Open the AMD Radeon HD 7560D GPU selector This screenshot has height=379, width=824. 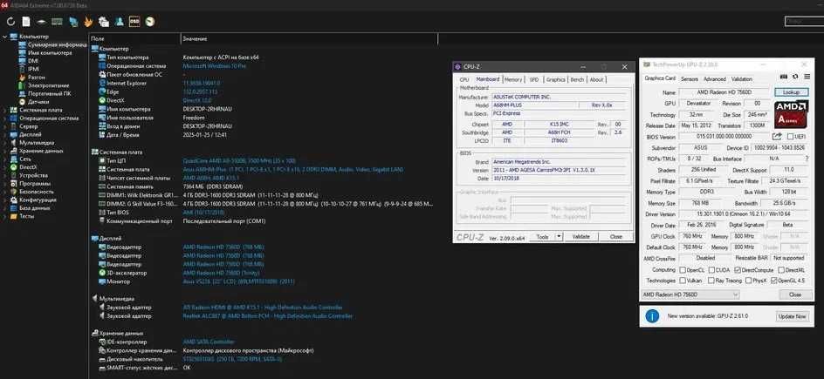click(690, 294)
